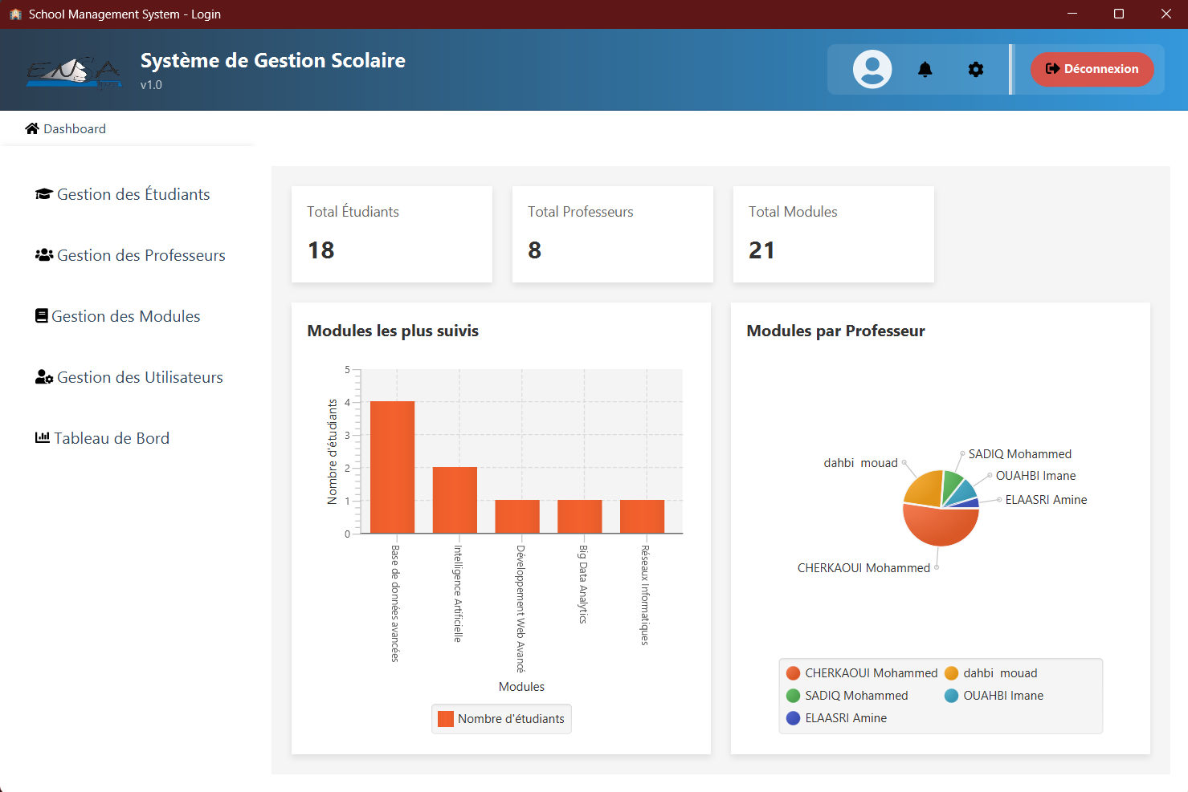Open Gestion des Utilisateurs menu

[x=140, y=377]
